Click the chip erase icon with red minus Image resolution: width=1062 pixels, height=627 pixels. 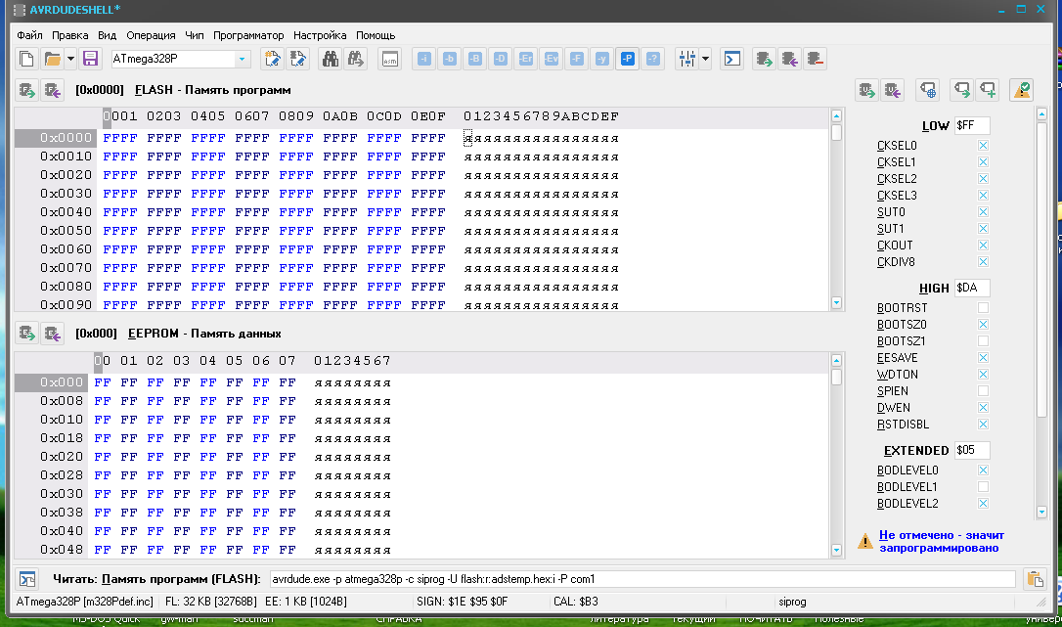[x=815, y=59]
